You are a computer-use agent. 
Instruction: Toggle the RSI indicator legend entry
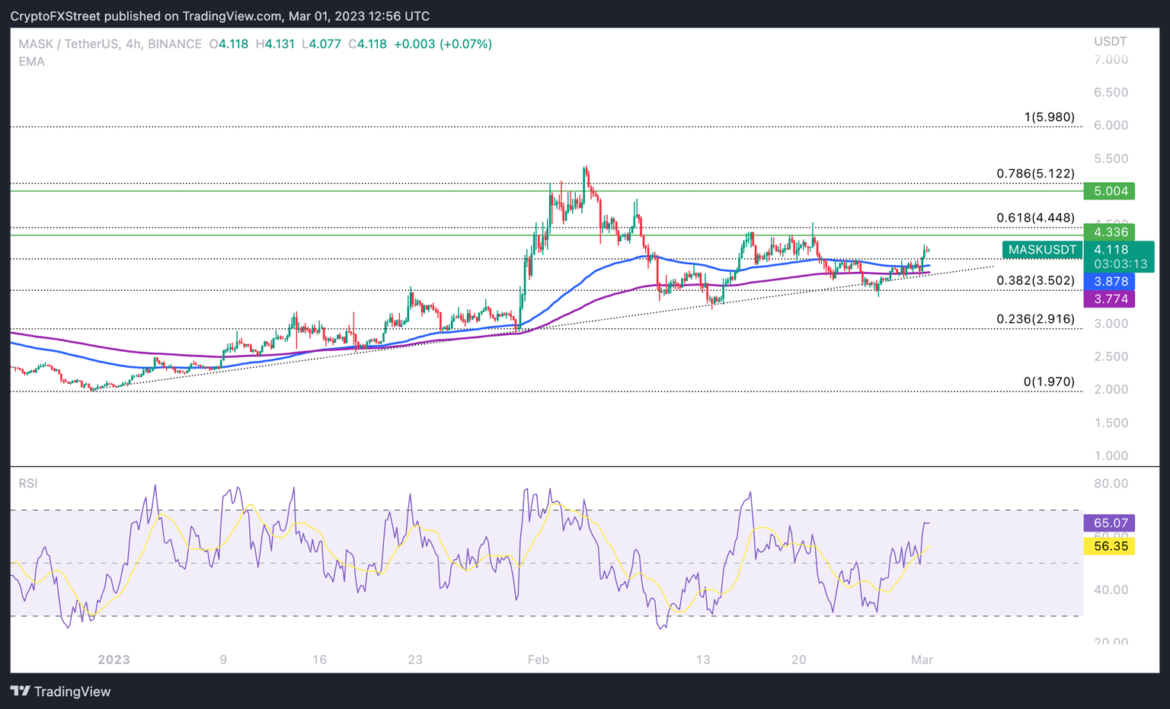pos(28,483)
